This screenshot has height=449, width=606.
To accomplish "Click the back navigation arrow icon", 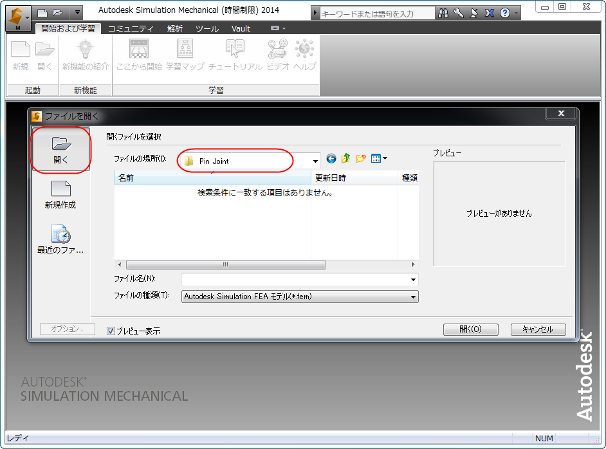I will pos(331,158).
